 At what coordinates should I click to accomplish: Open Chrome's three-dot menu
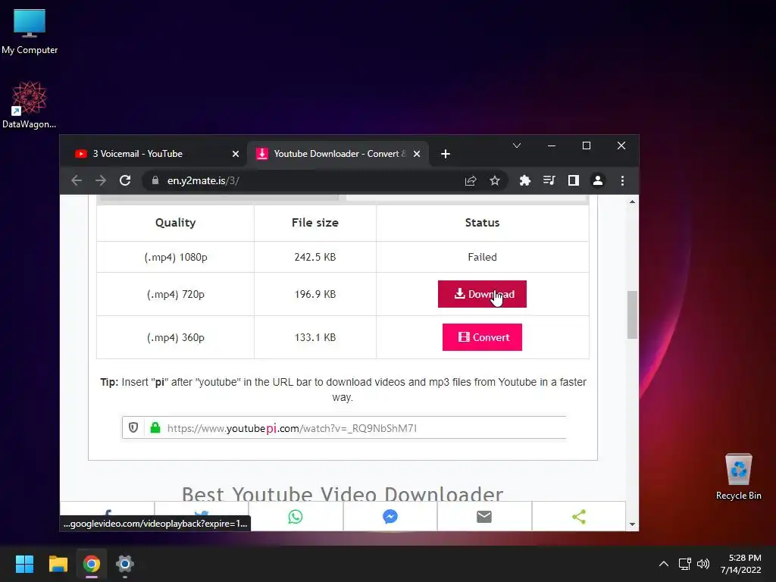point(623,180)
